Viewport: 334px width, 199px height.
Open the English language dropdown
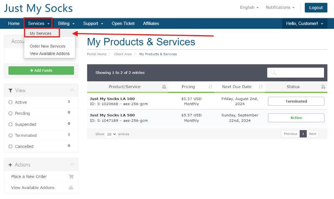coord(249,8)
